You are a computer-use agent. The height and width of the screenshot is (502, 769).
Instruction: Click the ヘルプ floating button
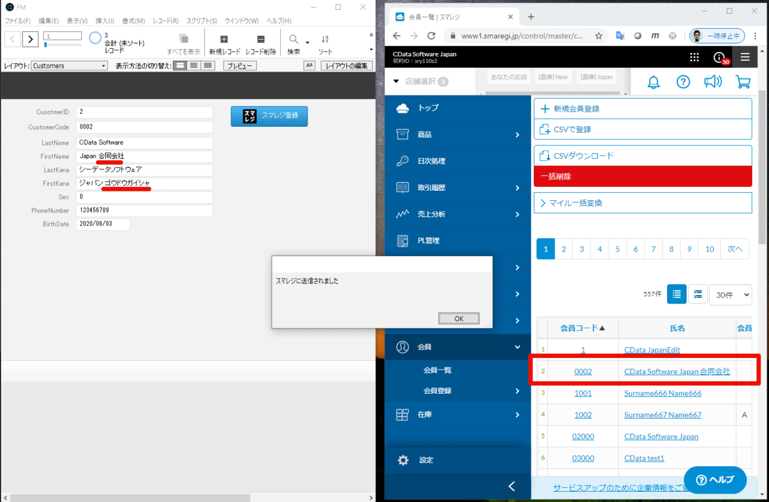click(x=715, y=480)
